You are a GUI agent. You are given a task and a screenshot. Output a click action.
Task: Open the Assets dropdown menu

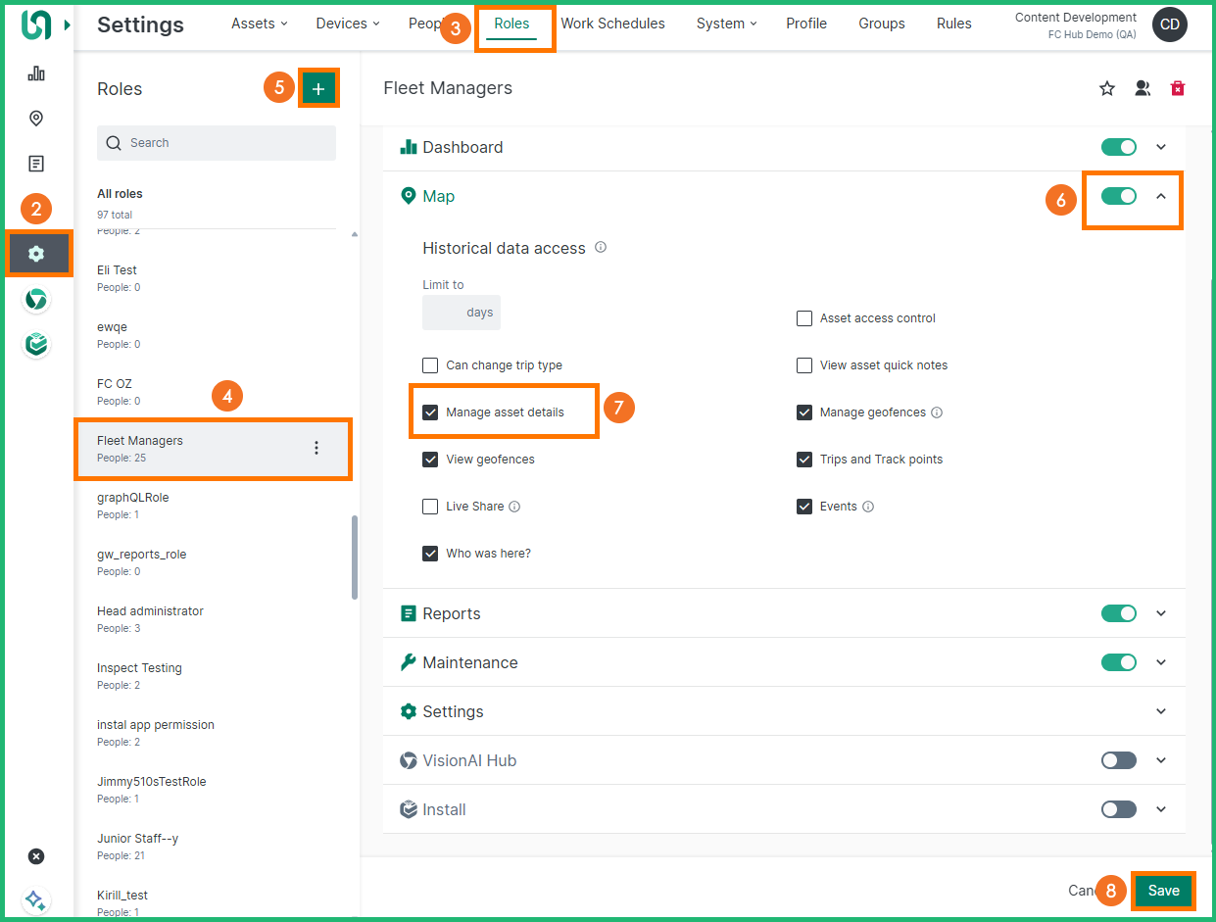pyautogui.click(x=259, y=24)
